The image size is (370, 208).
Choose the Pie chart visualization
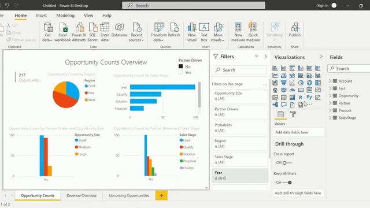pyautogui.click(x=301, y=83)
